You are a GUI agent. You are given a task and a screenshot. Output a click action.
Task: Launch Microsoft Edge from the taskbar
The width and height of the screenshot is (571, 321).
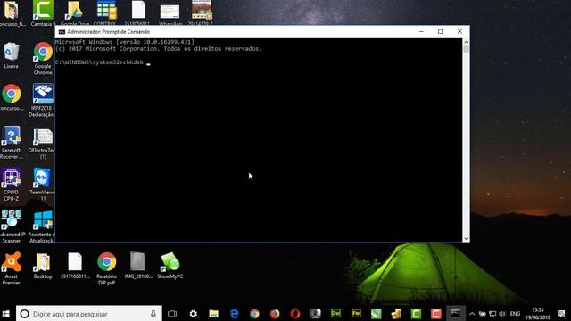tap(234, 314)
